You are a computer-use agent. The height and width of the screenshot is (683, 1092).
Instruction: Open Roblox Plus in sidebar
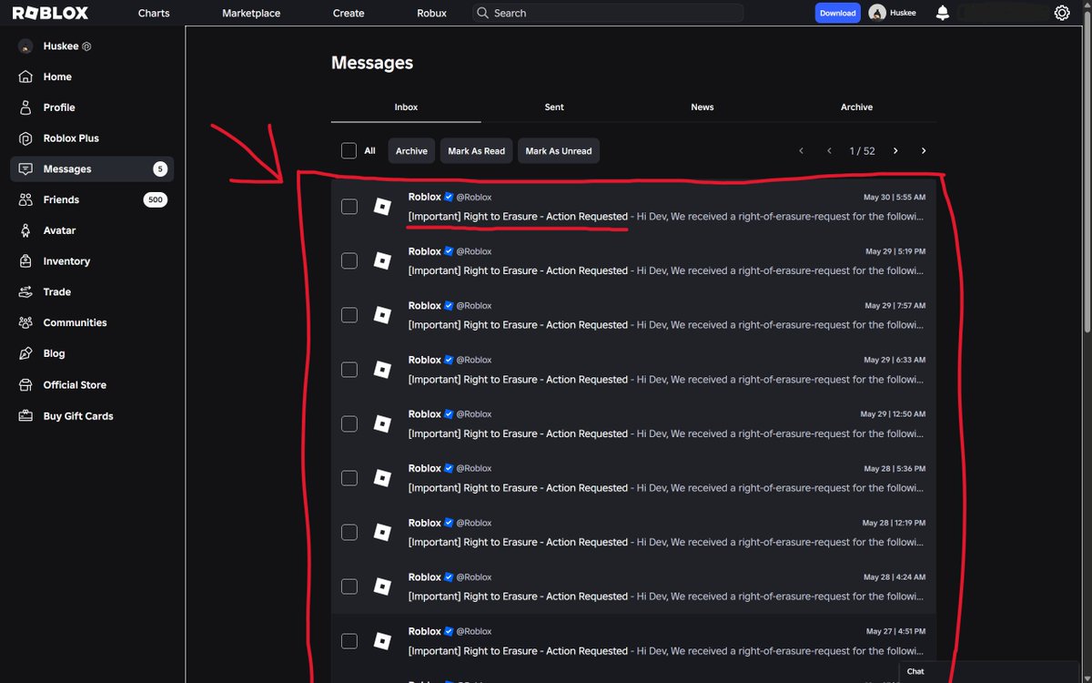(x=71, y=138)
